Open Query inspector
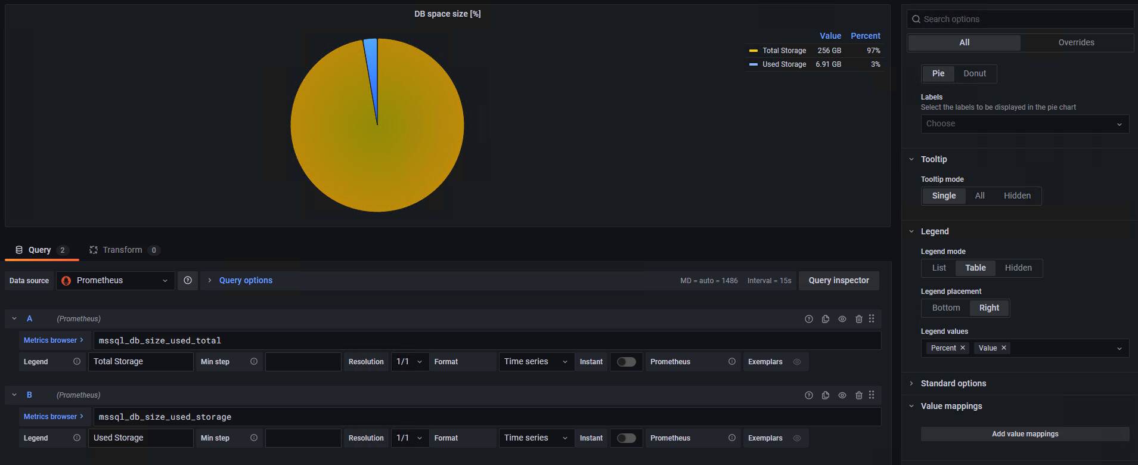This screenshot has height=465, width=1138. click(839, 280)
